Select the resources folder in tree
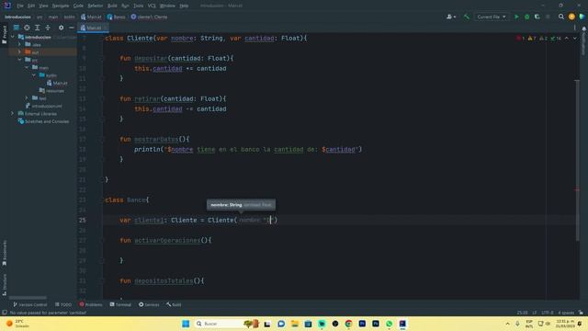Screen dimensions: 588x331 tap(51, 90)
